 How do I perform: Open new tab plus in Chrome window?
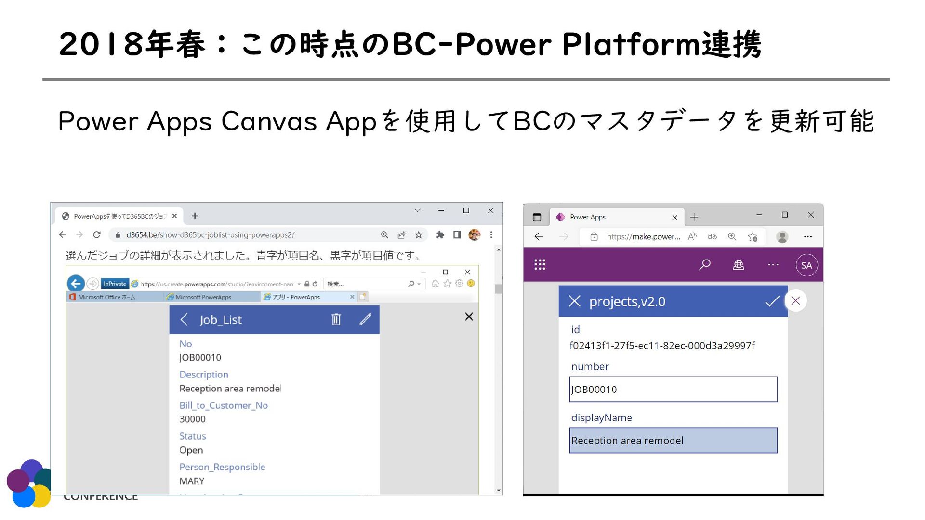(195, 216)
